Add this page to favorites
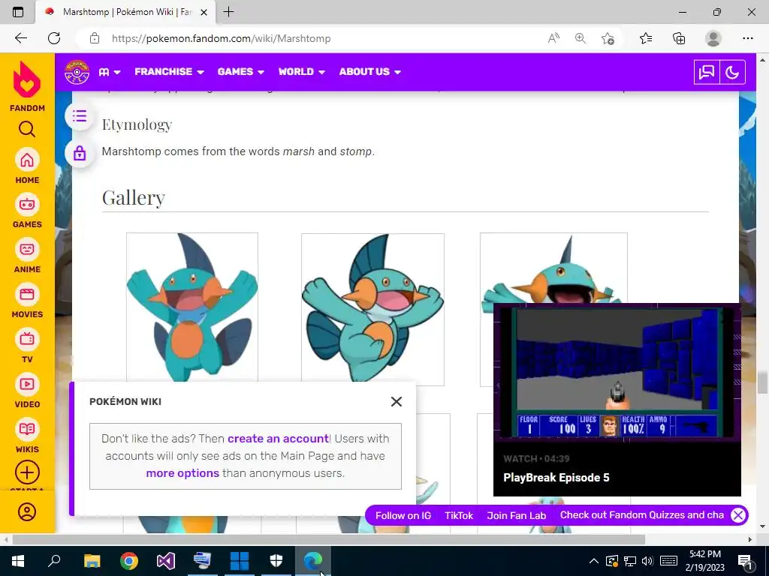769x576 pixels. [608, 38]
